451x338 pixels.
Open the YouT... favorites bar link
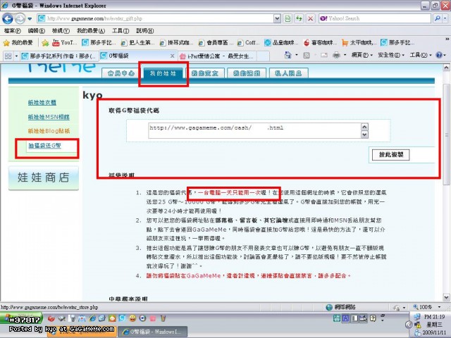(x=65, y=43)
